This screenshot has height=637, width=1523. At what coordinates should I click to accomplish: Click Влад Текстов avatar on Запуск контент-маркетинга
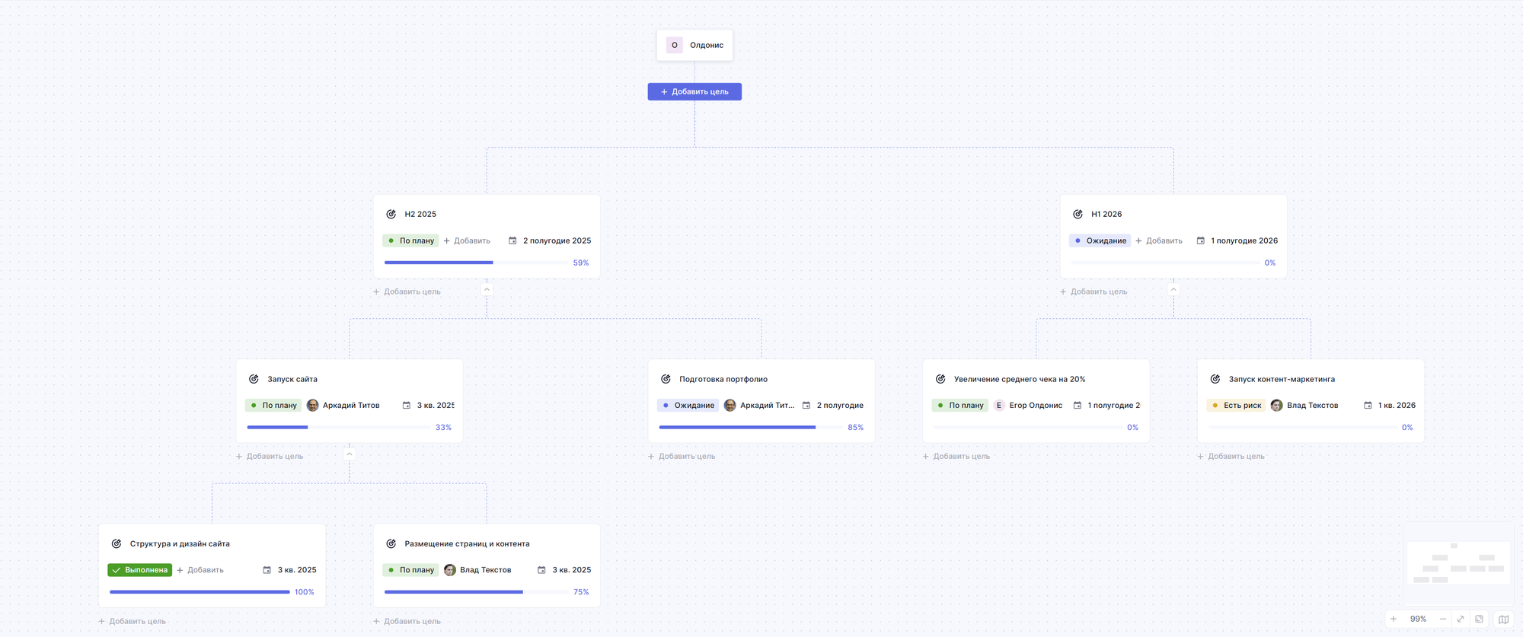click(x=1276, y=406)
